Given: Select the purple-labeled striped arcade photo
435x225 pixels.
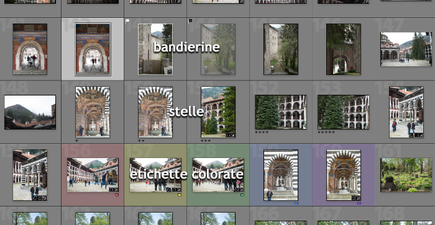Looking at the screenshot, I should (344, 175).
